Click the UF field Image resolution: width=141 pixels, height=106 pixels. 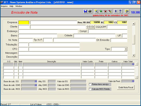[x=125, y=36]
